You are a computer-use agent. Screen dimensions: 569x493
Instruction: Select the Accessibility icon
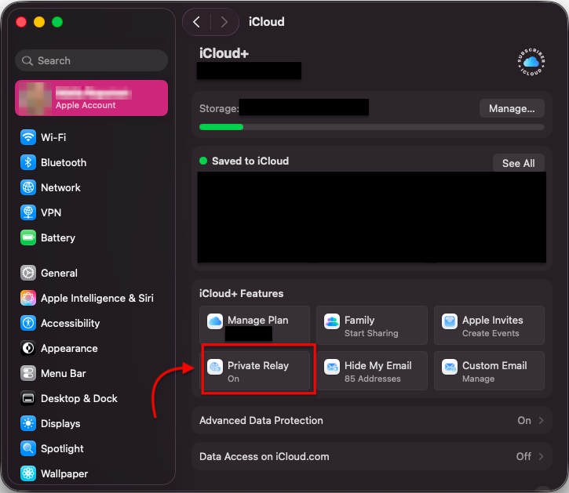[x=28, y=323]
